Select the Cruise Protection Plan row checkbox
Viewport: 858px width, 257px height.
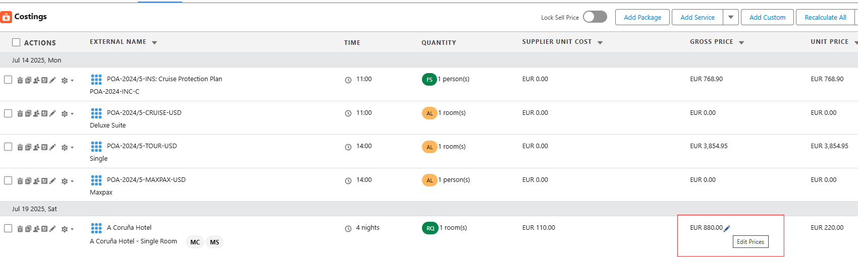(8, 80)
